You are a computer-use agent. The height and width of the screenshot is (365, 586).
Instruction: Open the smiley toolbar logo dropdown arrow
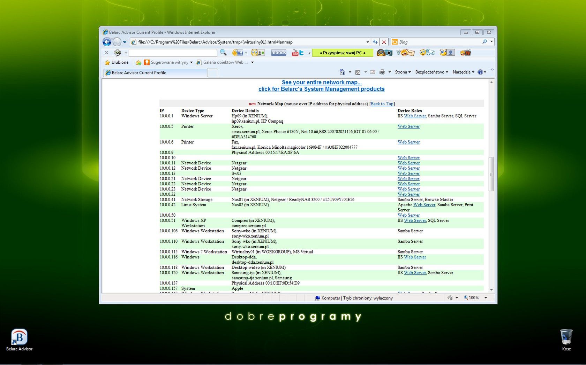coord(126,53)
